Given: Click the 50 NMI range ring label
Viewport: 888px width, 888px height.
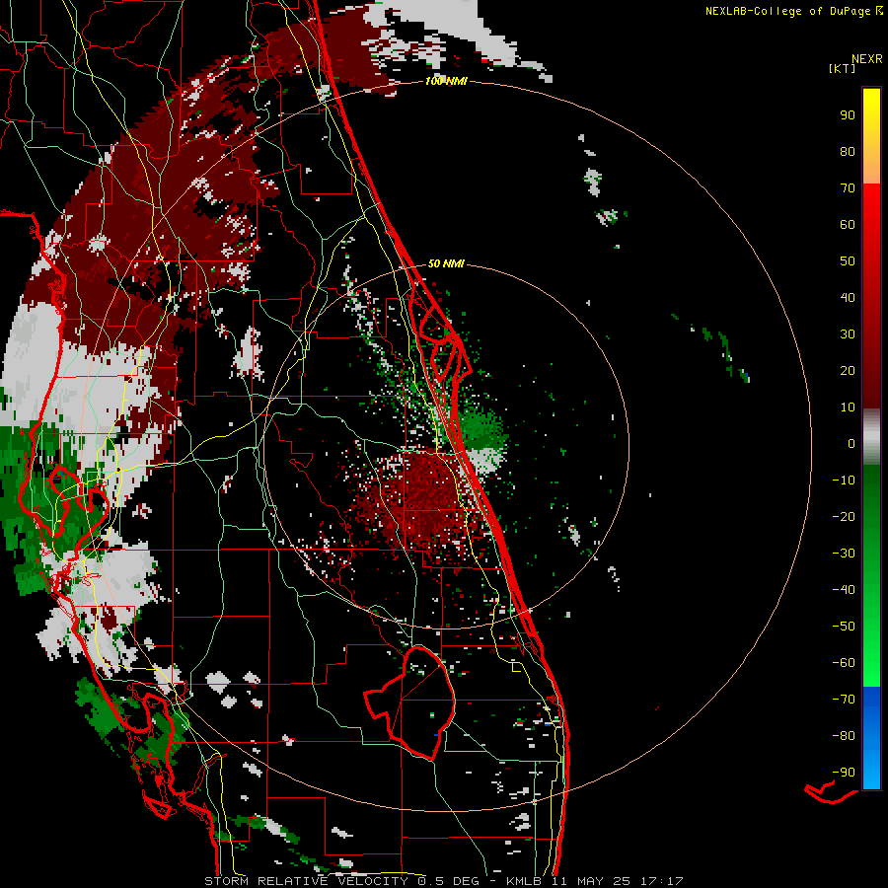Looking at the screenshot, I should click(446, 263).
